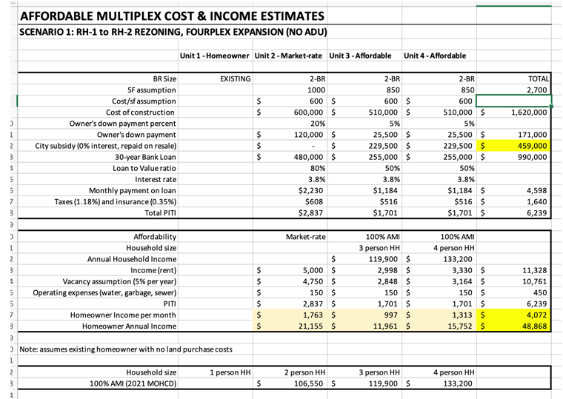Click the 'Cost of construction' row label
This screenshot has height=399, width=563.
click(x=140, y=112)
